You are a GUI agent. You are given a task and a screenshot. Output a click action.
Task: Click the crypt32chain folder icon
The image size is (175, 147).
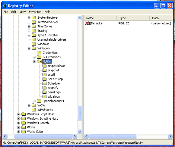44,66
